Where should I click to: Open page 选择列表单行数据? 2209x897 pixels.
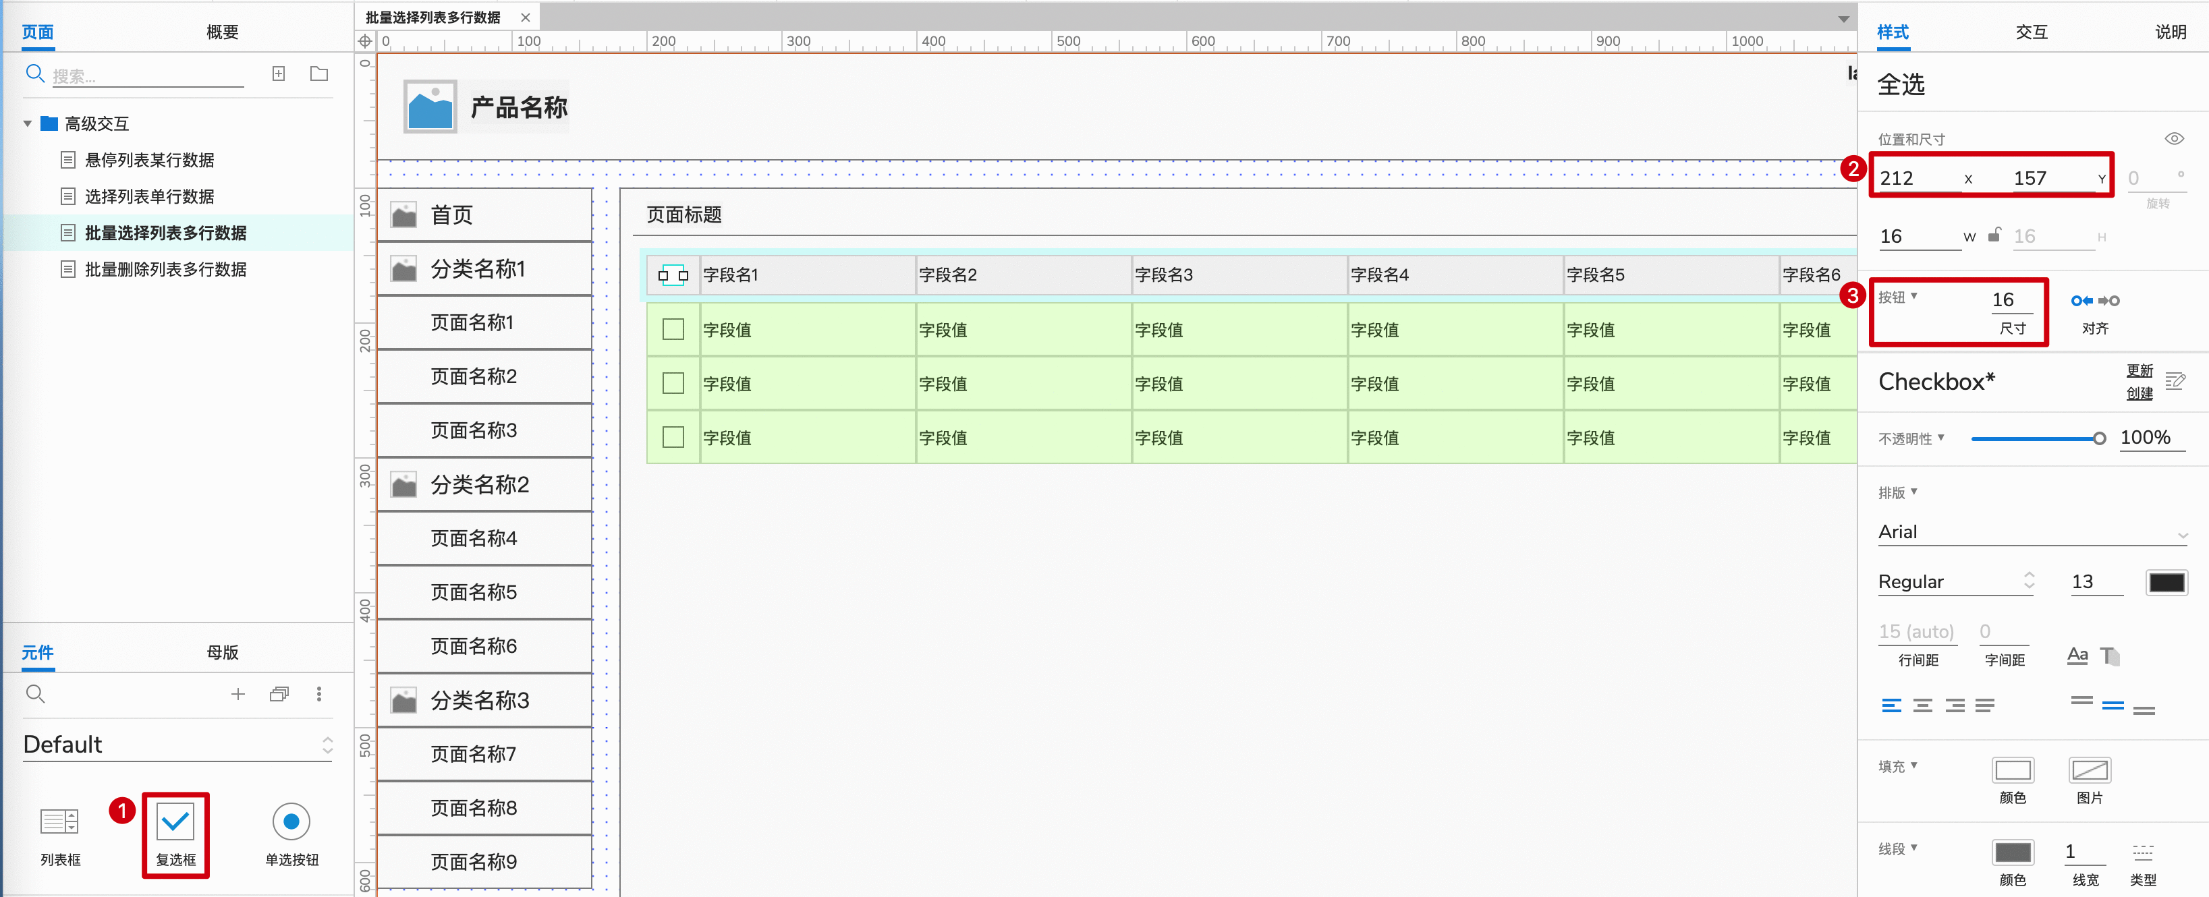click(149, 196)
